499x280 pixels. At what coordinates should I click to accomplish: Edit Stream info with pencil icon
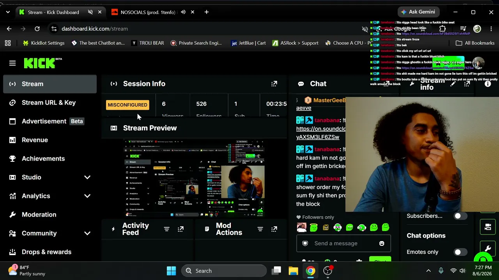tap(453, 84)
